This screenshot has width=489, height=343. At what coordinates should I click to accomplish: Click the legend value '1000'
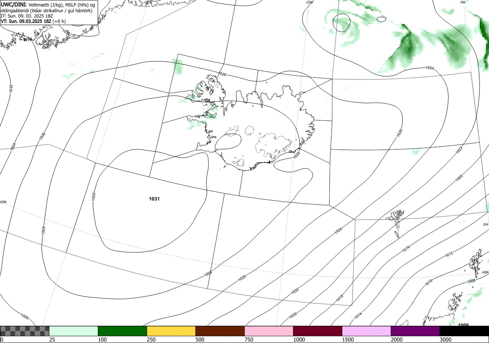point(299,340)
